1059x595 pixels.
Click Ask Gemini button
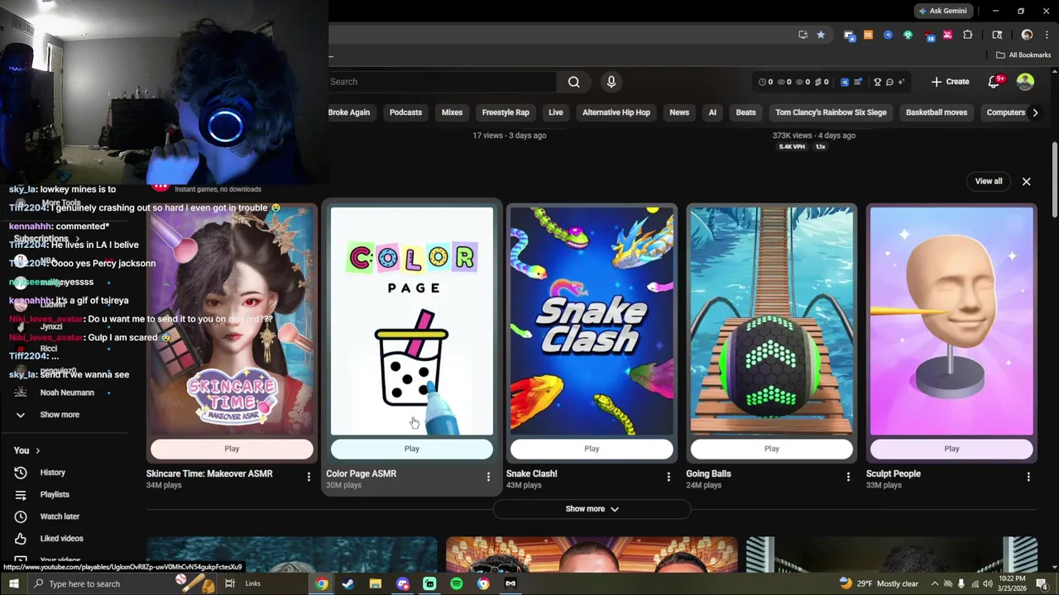(942, 11)
